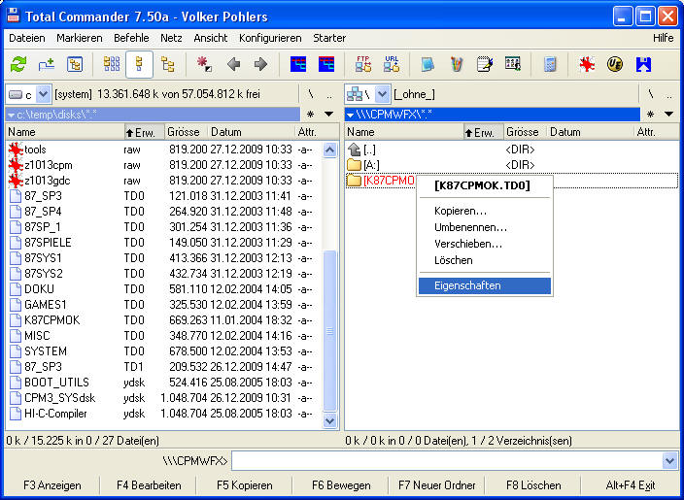Image resolution: width=684 pixels, height=500 pixels.
Task: Choose Löschen in the context menu
Action: pyautogui.click(x=485, y=261)
